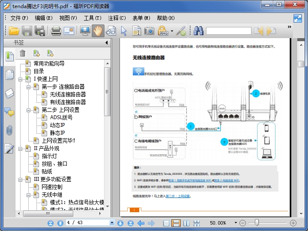Open the 编辑(E) menu
This screenshot has width=308, height=231.
tap(44, 18)
